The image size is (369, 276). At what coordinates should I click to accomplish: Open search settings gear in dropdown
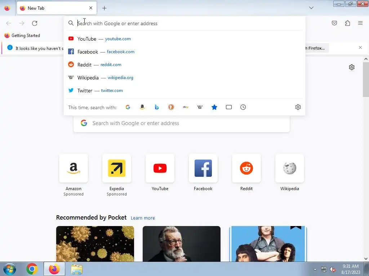tap(298, 107)
